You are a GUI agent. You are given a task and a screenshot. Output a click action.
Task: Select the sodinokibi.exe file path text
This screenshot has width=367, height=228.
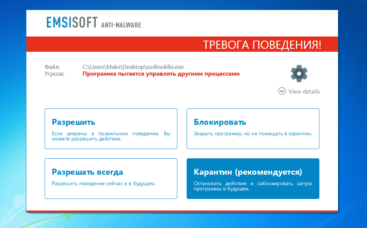[x=133, y=67]
